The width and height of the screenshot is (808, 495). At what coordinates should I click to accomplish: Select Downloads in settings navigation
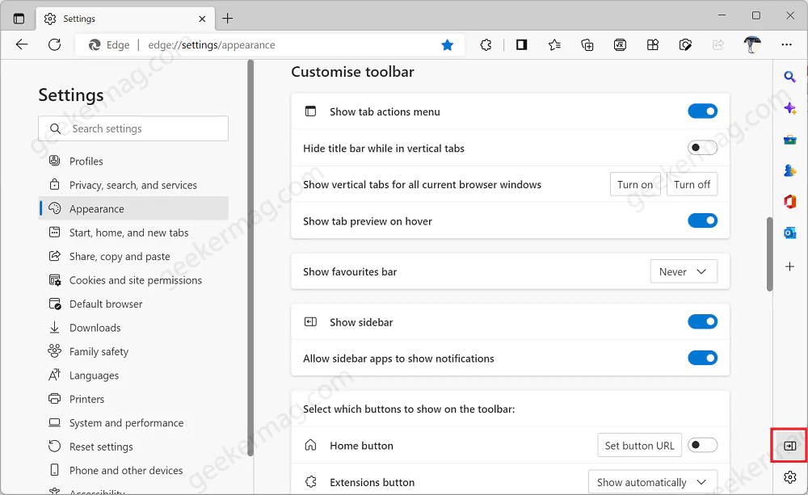pyautogui.click(x=95, y=328)
